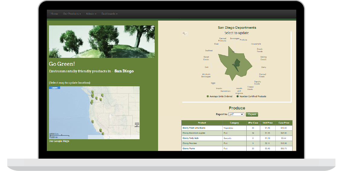Image resolution: width=340 pixels, height=171 pixels.
Task: Select Baked Goods on the radar chart
Action: (x=206, y=58)
